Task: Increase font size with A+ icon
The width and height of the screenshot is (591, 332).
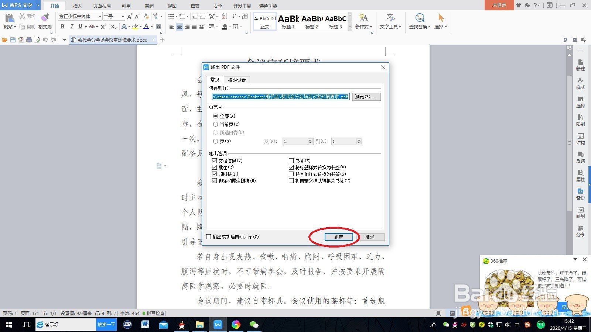Action: (x=130, y=16)
